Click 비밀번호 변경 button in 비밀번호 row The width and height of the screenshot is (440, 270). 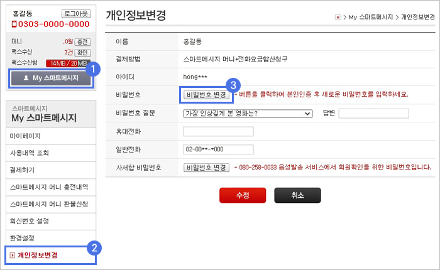pyautogui.click(x=207, y=94)
